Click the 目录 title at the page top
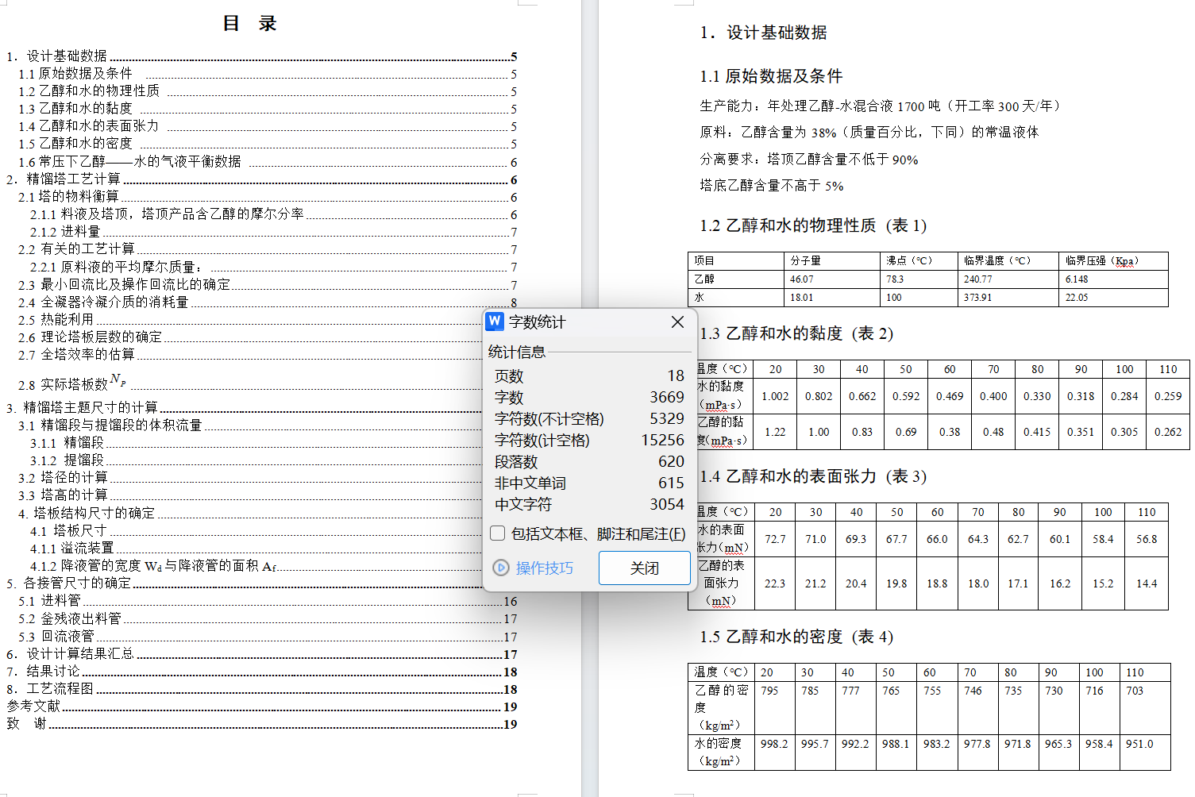Image resolution: width=1195 pixels, height=797 pixels. pos(249,23)
